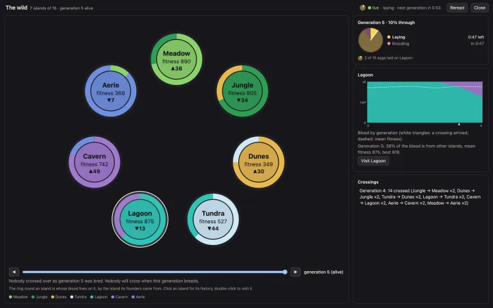Image resolution: width=493 pixels, height=308 pixels.
Task: Click the Lagoon legend swatch
Action: [92, 296]
